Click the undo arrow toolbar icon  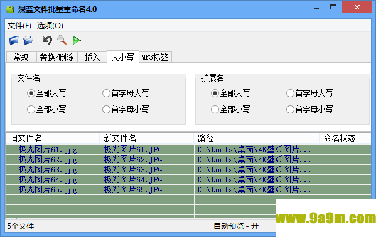tap(47, 40)
